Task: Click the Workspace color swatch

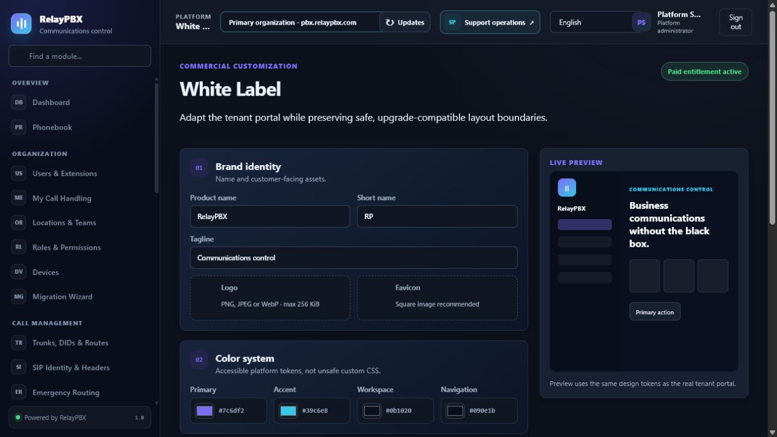Action: click(372, 411)
